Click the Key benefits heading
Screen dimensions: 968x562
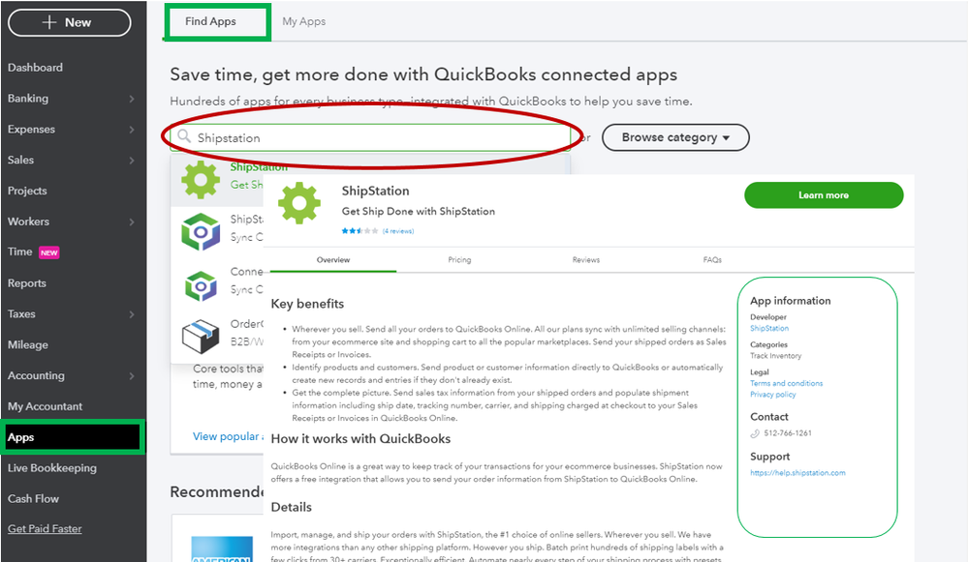[307, 304]
